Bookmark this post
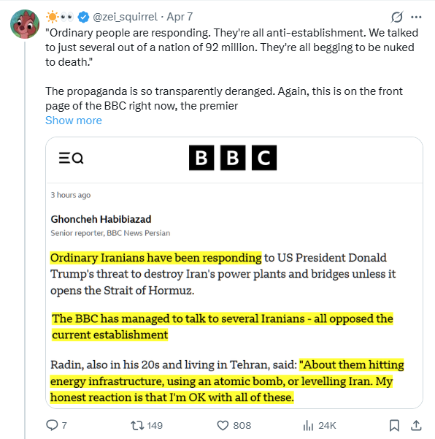 tap(394, 426)
